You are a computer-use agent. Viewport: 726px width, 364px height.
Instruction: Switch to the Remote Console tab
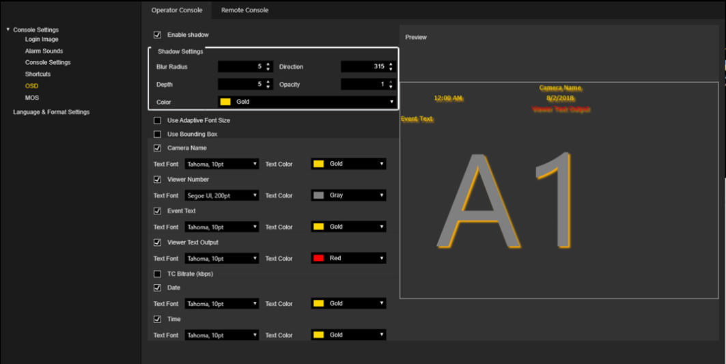(x=245, y=10)
